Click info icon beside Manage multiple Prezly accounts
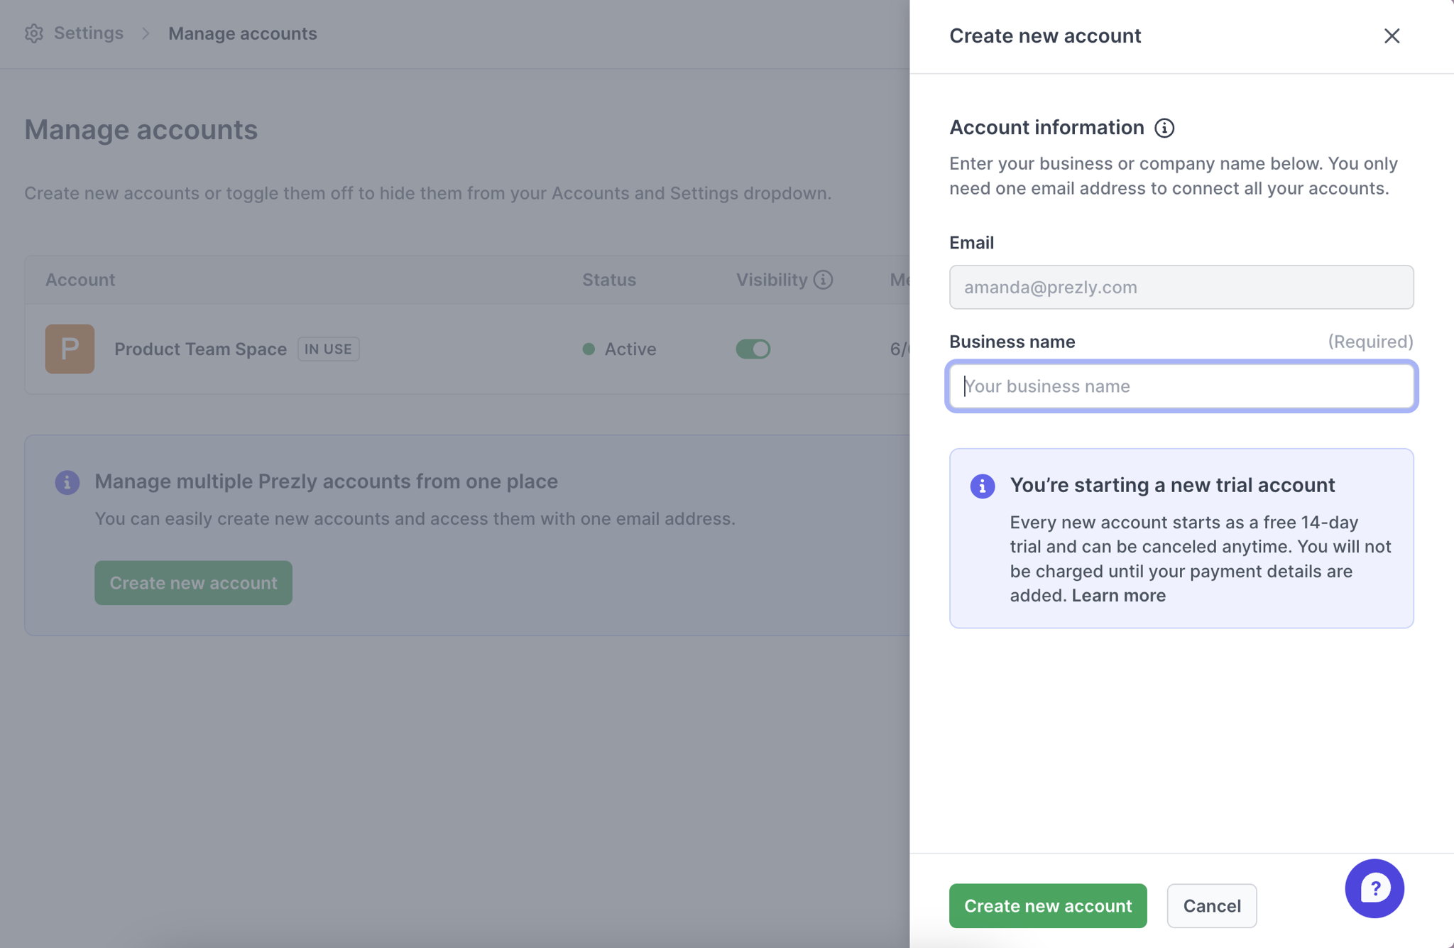Screen dimensions: 1454x948 click(x=67, y=482)
